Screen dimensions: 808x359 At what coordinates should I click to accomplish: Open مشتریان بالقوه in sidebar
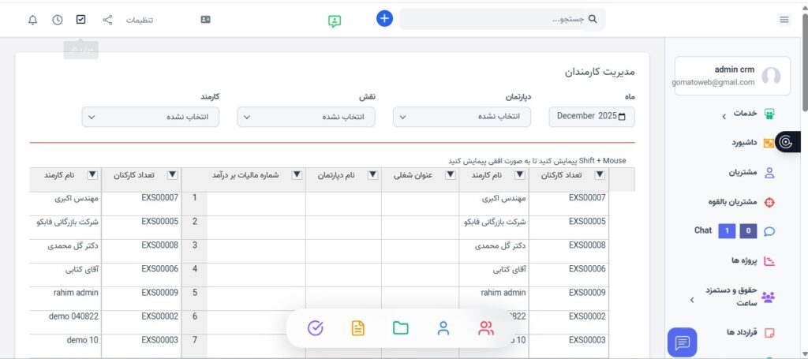(732, 203)
